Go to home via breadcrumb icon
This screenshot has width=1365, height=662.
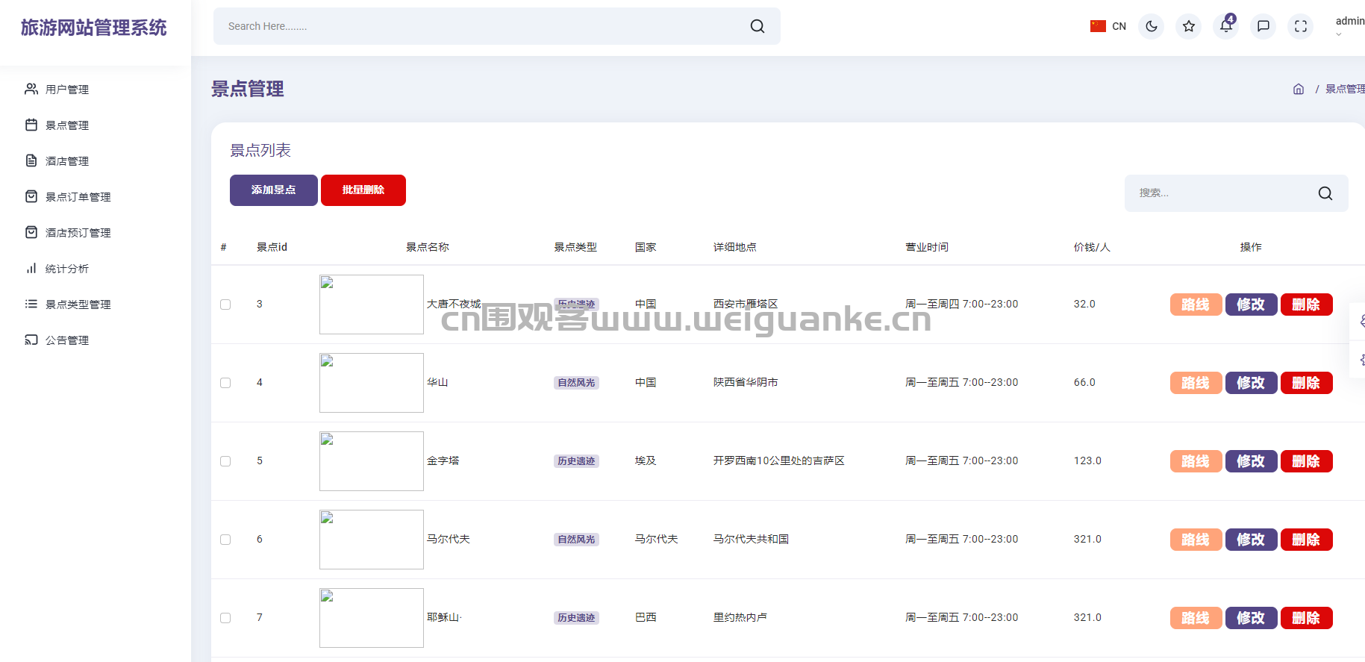click(x=1298, y=90)
